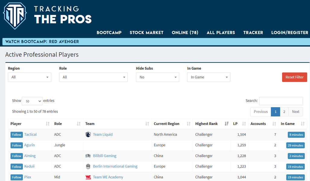This screenshot has height=181, width=310.
Task: Sort by Accounts column arrows
Action: pos(274,124)
